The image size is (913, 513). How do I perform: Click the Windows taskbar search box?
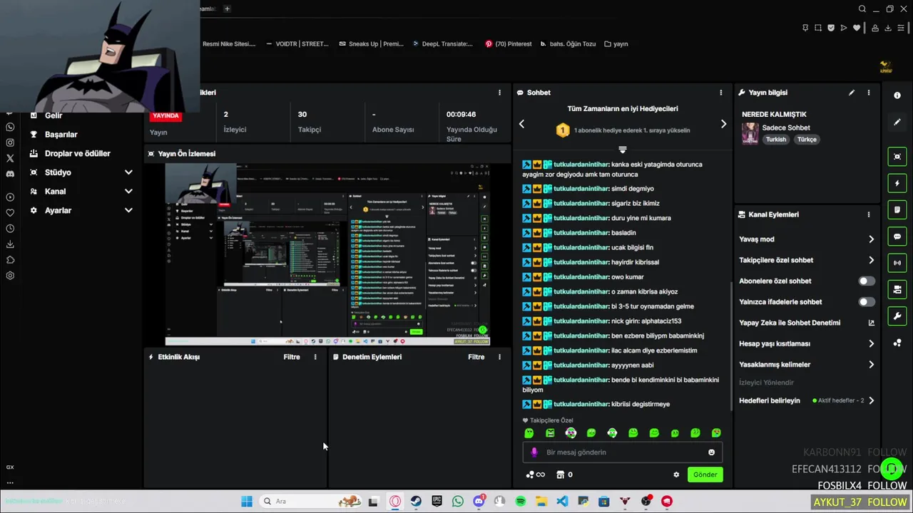312,502
